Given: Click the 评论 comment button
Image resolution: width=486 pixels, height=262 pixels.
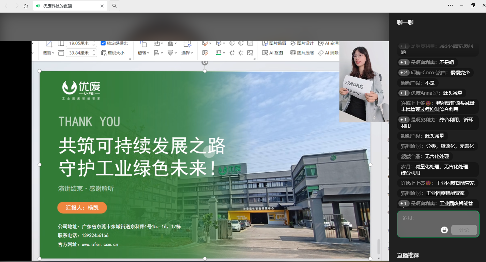Looking at the screenshot, I should (464, 230).
